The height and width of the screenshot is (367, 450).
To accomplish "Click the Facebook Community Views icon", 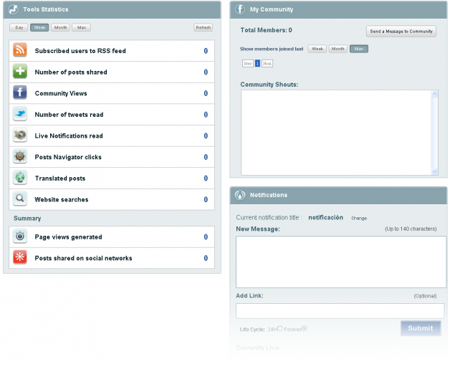I will 20,92.
